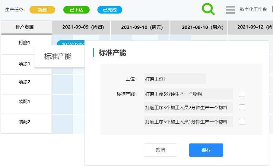273x166 pixels.
Task: Click the 2021-09-09 (周四) date column header
Action: (x=83, y=27)
